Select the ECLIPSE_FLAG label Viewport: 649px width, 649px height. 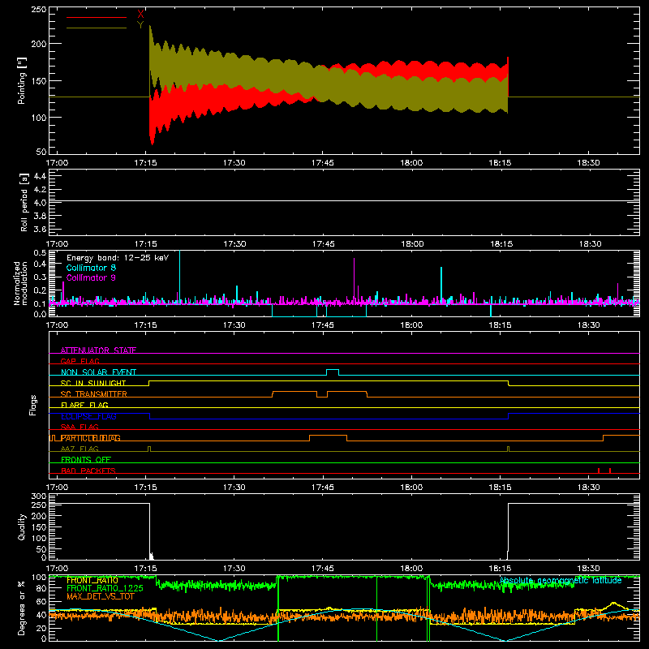tap(88, 416)
